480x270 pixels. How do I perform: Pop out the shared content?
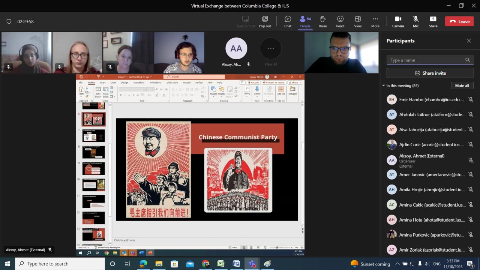265,21
